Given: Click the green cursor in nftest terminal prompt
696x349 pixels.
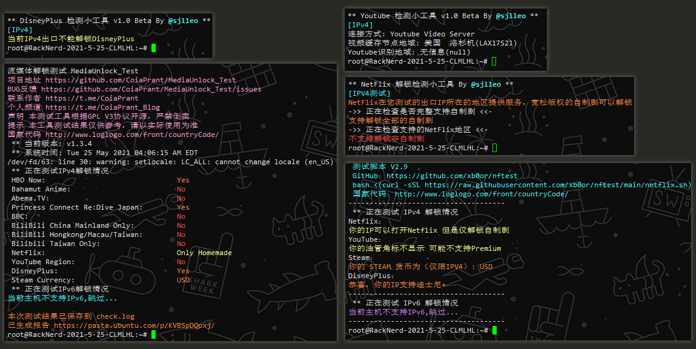Looking at the screenshot, I should (494, 330).
